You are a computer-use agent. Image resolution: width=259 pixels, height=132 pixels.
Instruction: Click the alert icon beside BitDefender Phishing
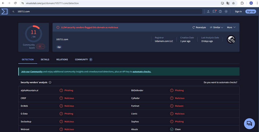click(172, 90)
